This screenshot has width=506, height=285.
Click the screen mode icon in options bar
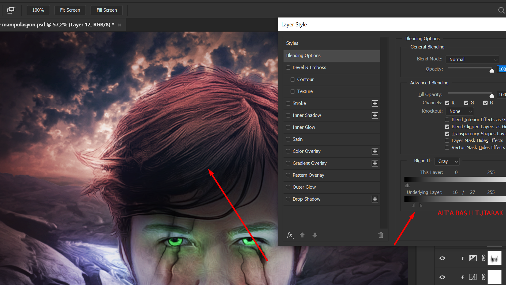click(x=11, y=10)
